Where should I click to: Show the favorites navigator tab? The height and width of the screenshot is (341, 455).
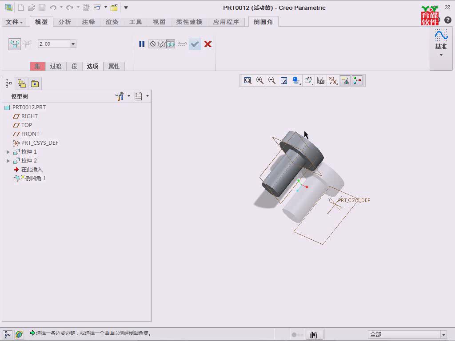pyautogui.click(x=35, y=83)
